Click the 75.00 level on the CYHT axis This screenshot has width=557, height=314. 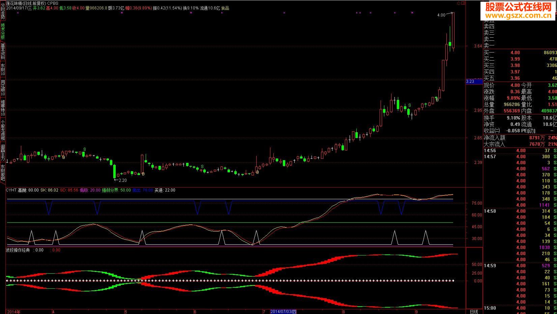477,203
